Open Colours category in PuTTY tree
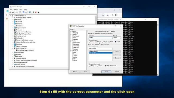174x98 pixels. [75, 49]
